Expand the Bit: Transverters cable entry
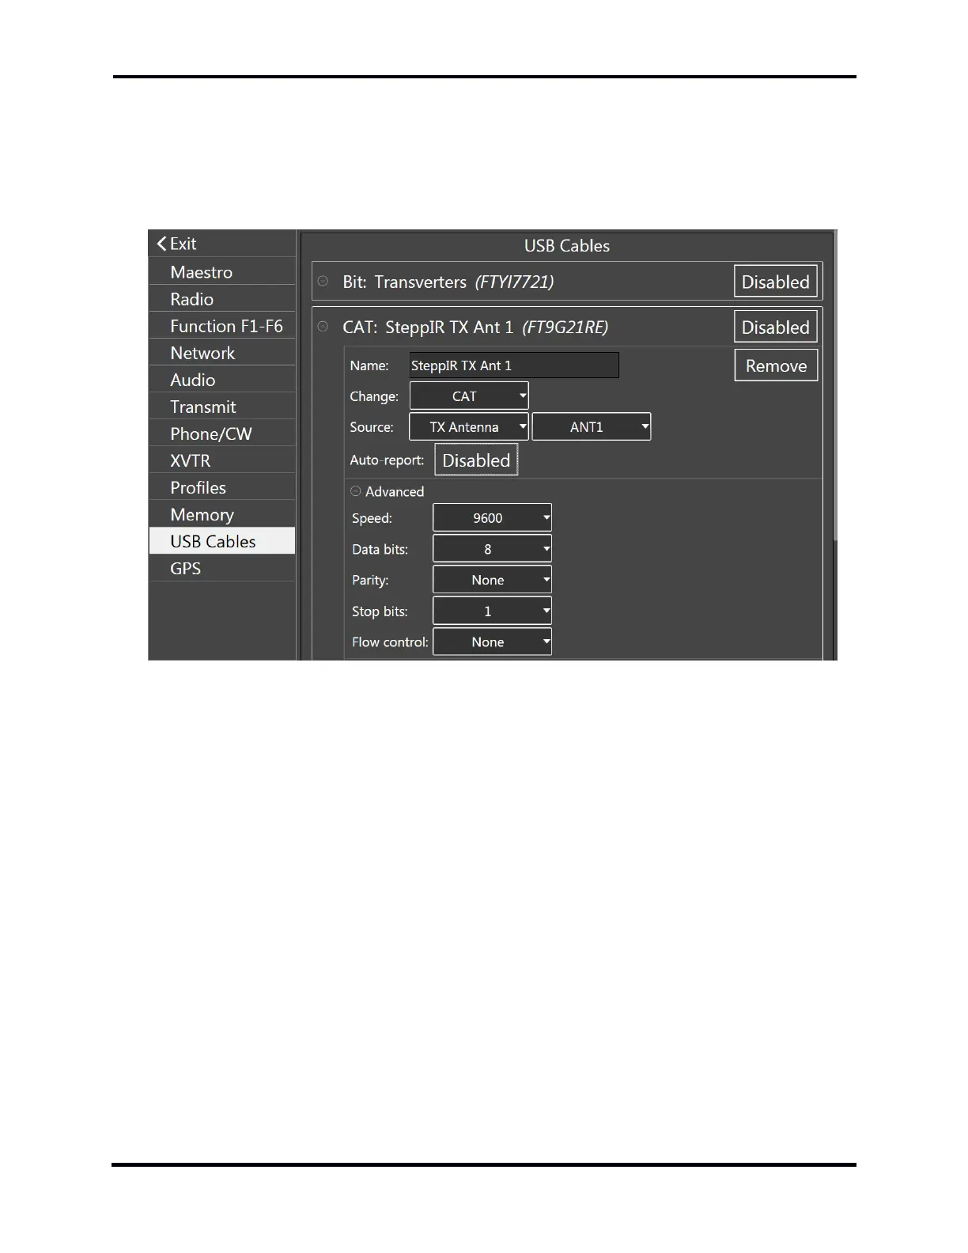Viewport: 968px width, 1253px height. [323, 281]
